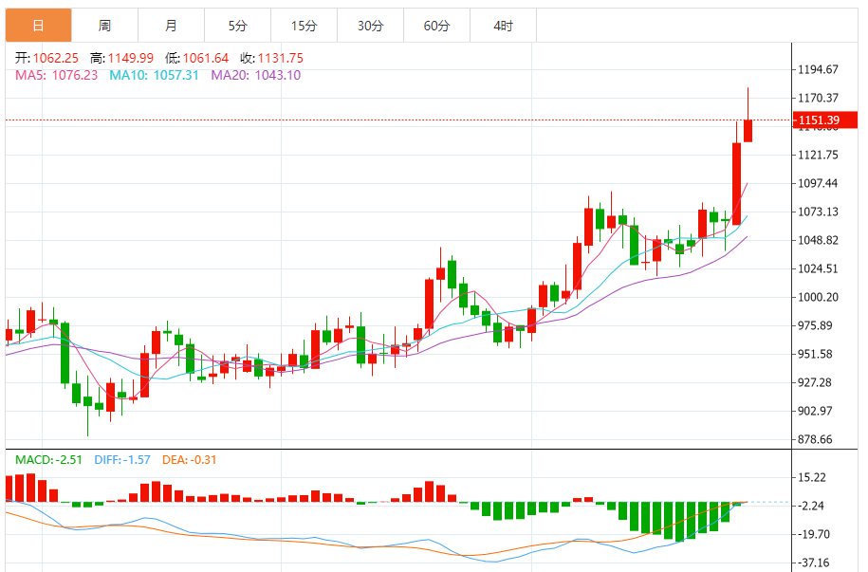This screenshot has height=572, width=868.
Task: Click the close price 1131.75
Action: click(281, 58)
